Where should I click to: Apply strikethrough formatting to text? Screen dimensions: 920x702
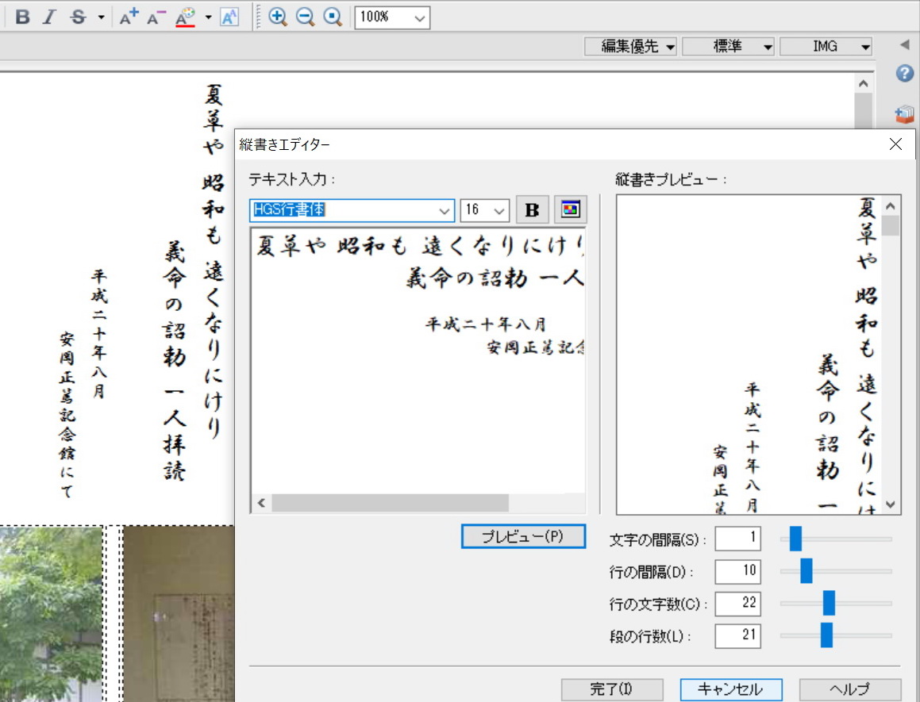(78, 17)
